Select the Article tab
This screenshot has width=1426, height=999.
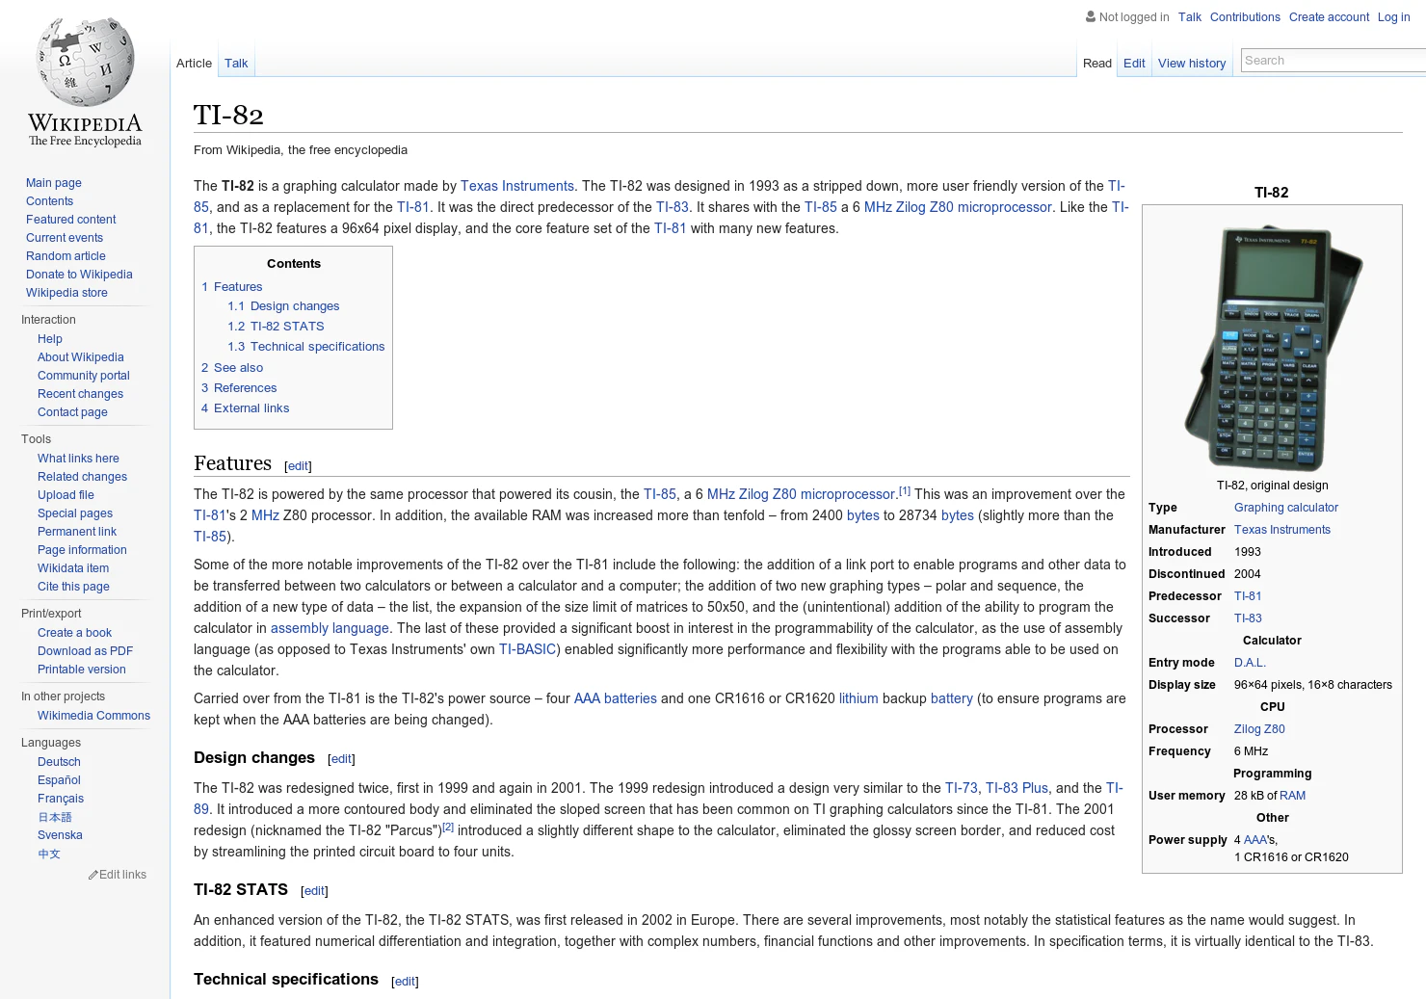194,63
